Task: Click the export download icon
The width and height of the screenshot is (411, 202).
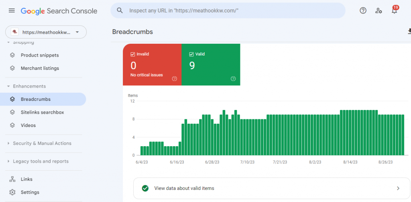Action: [409, 31]
